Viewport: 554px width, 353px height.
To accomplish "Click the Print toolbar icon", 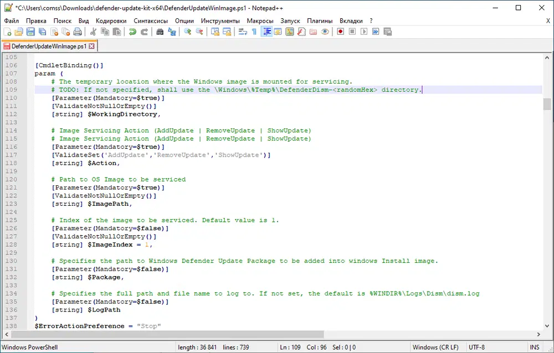I will [78, 32].
